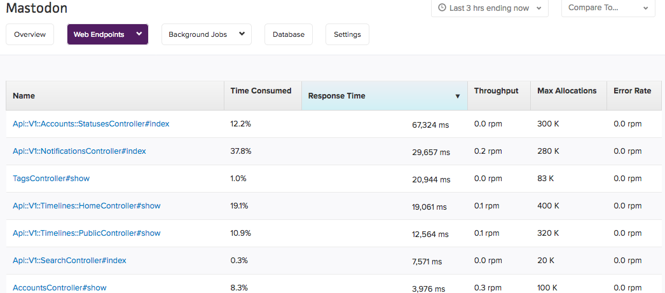Sort by Error Rate column header
665x293 pixels.
(x=634, y=96)
